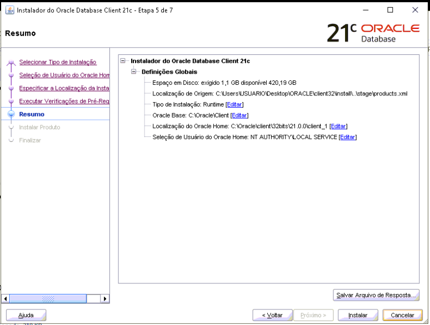Click the sidebar horizontal scrollbar thumb
Image resolution: width=430 pixels, height=325 pixels.
coord(48,299)
